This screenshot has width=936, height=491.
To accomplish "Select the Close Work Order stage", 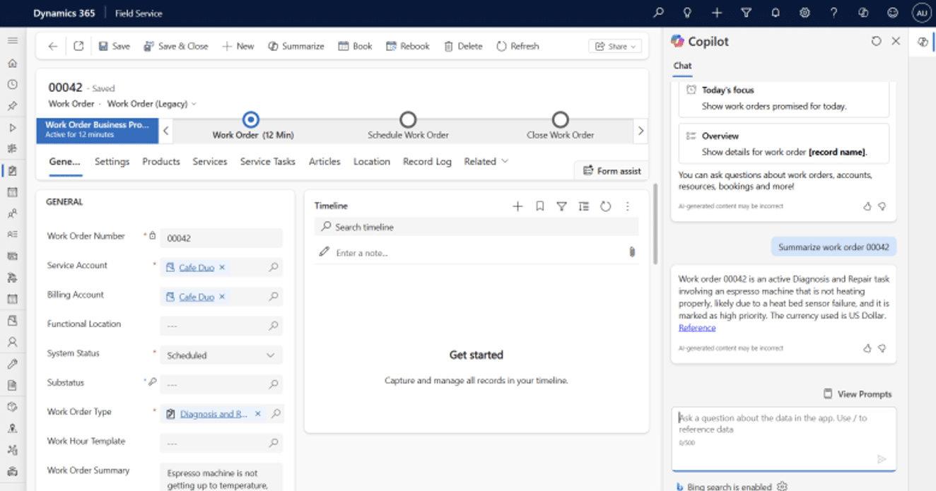I will click(560, 119).
